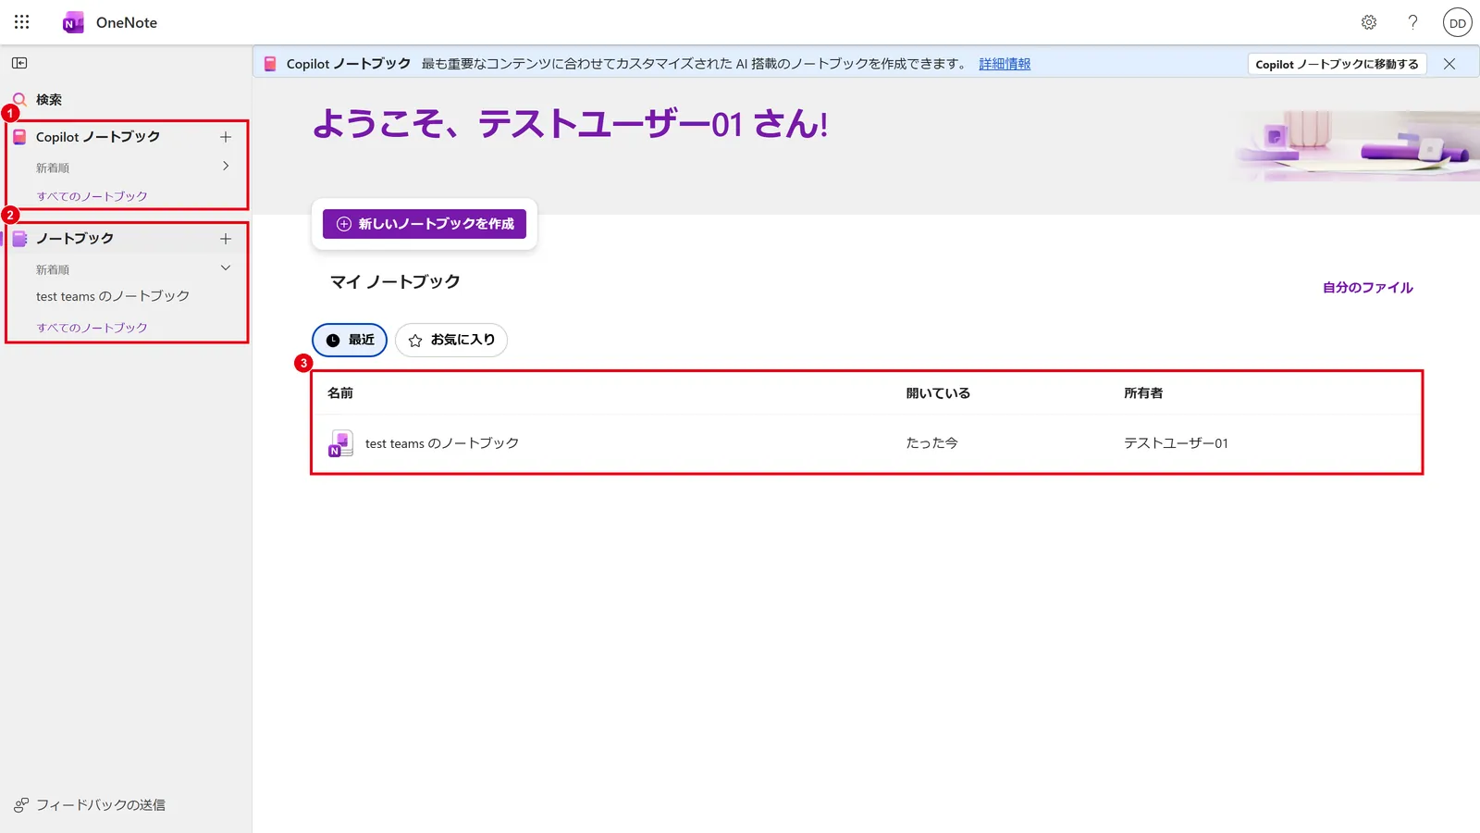Viewport: 1480px width, 833px height.
Task: Click Copilot ノートブックに移動する button
Action: point(1337,64)
